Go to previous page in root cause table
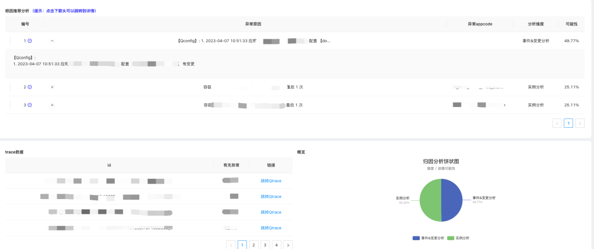 click(557, 123)
